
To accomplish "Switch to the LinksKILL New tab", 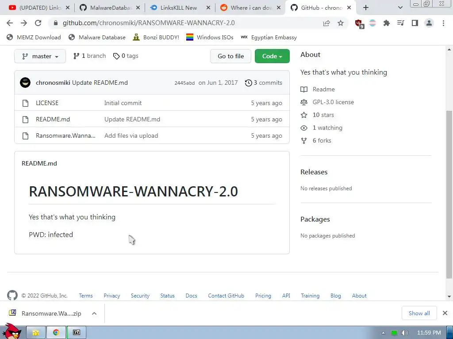I will [180, 8].
